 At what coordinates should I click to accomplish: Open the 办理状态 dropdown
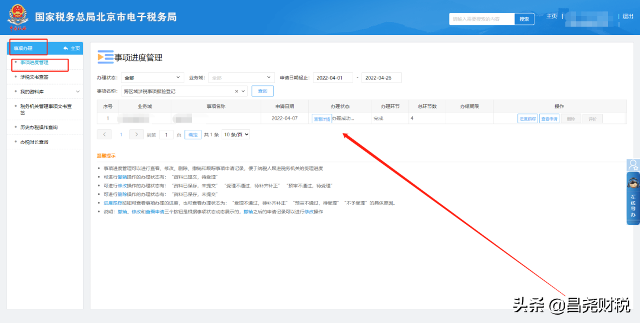(x=153, y=78)
